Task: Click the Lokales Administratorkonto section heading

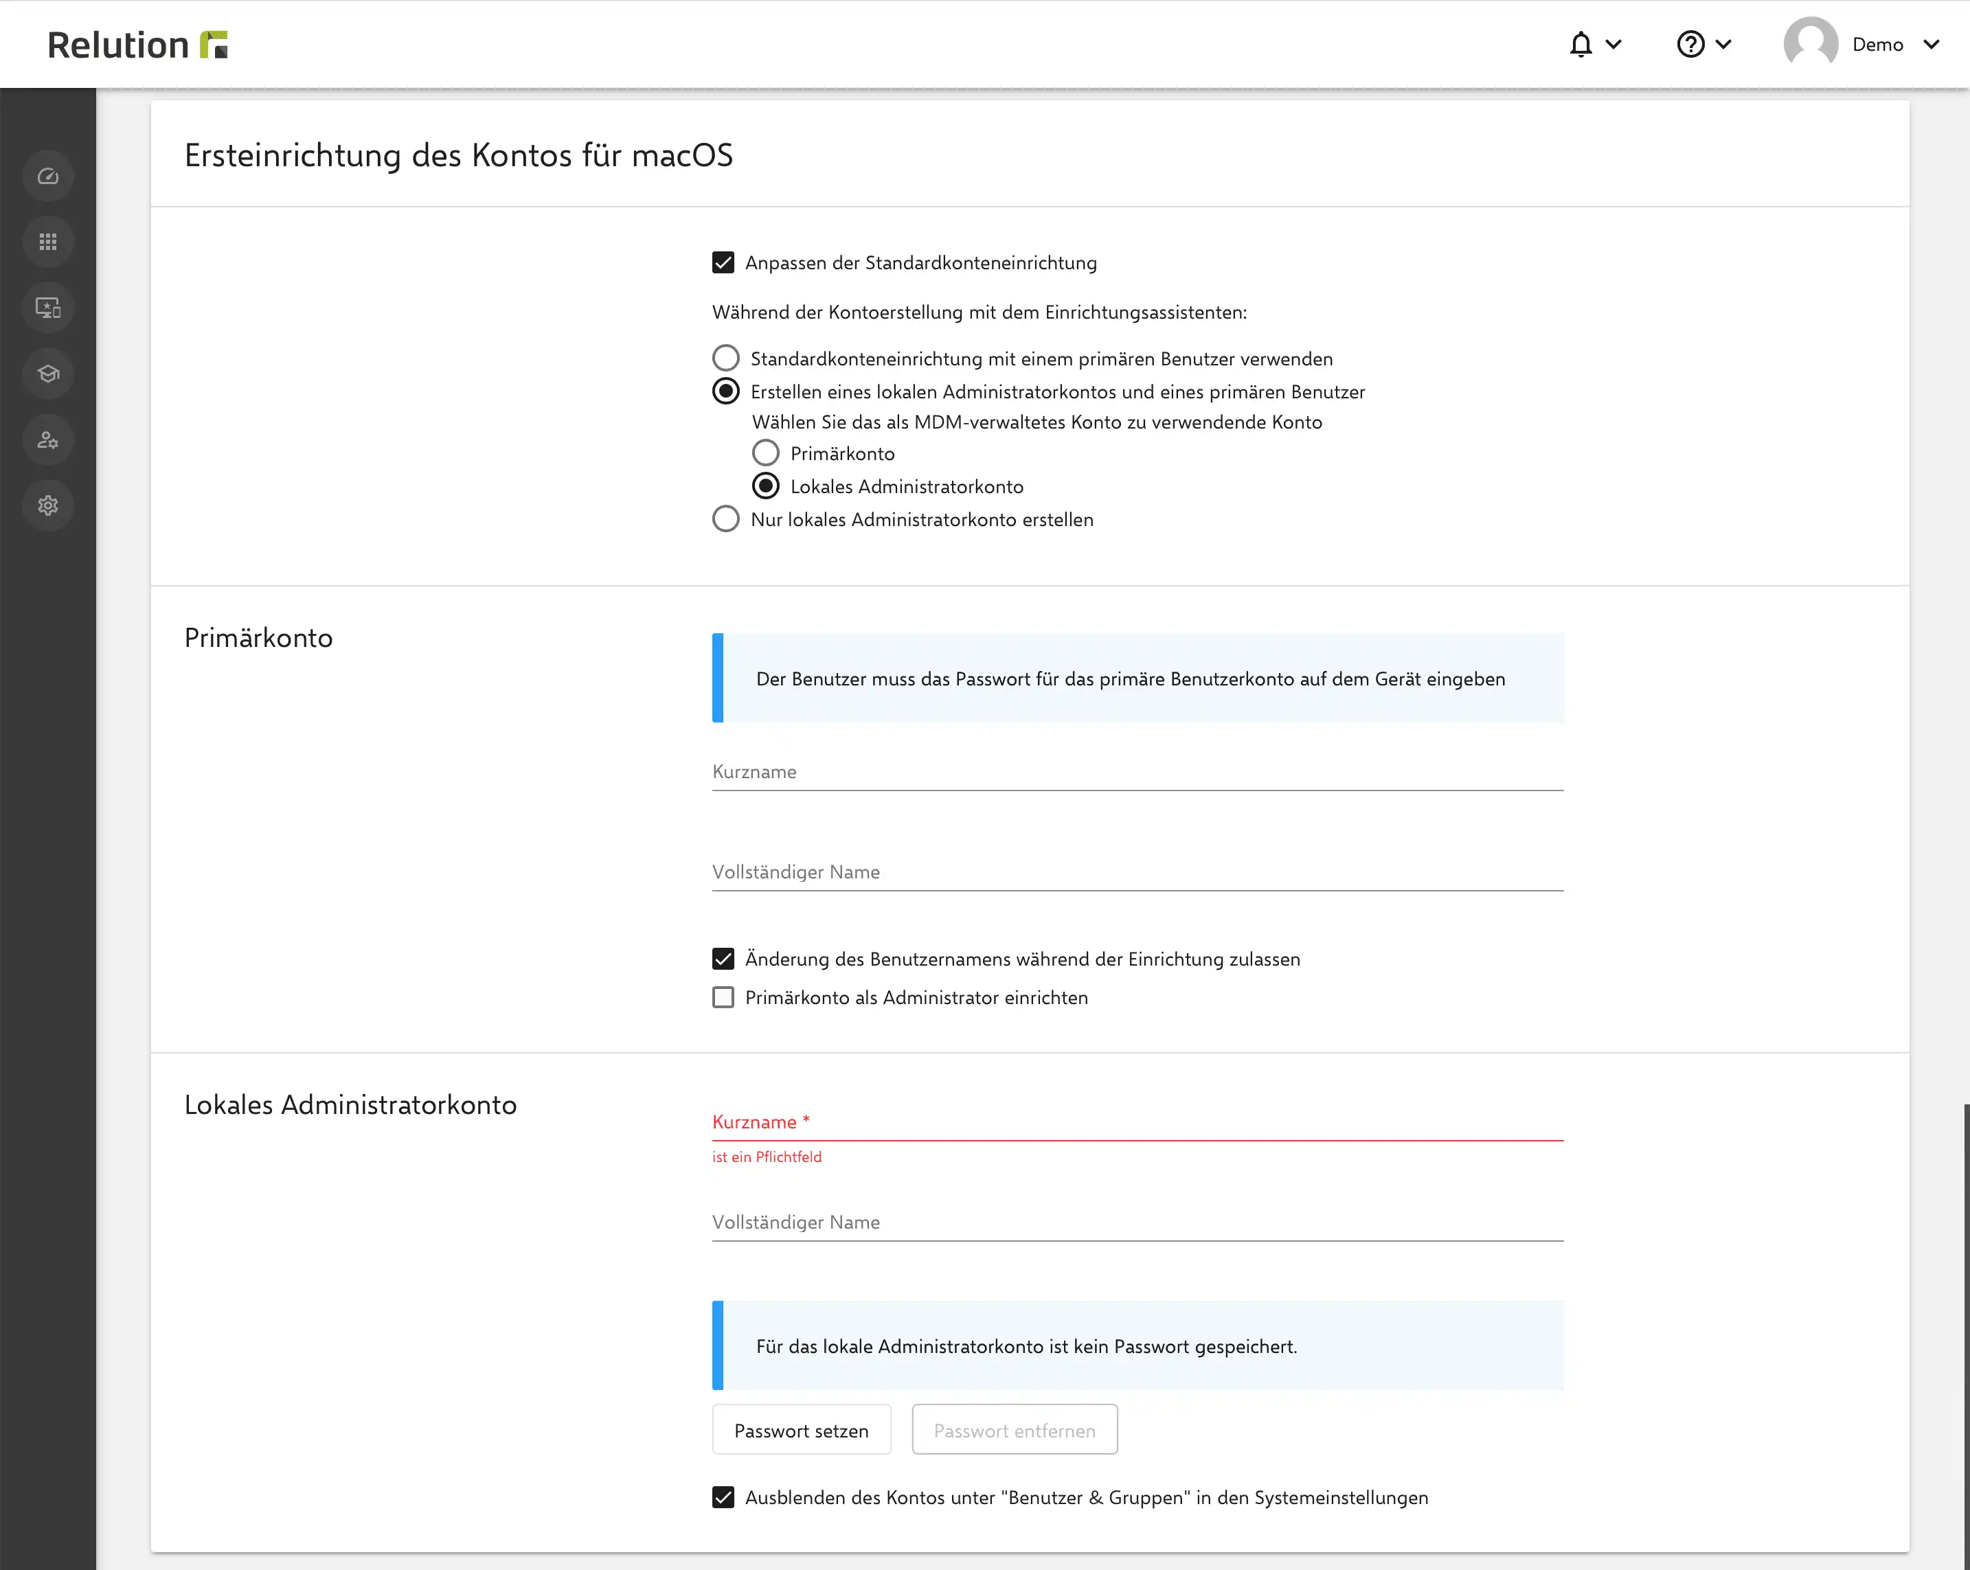Action: point(351,1105)
